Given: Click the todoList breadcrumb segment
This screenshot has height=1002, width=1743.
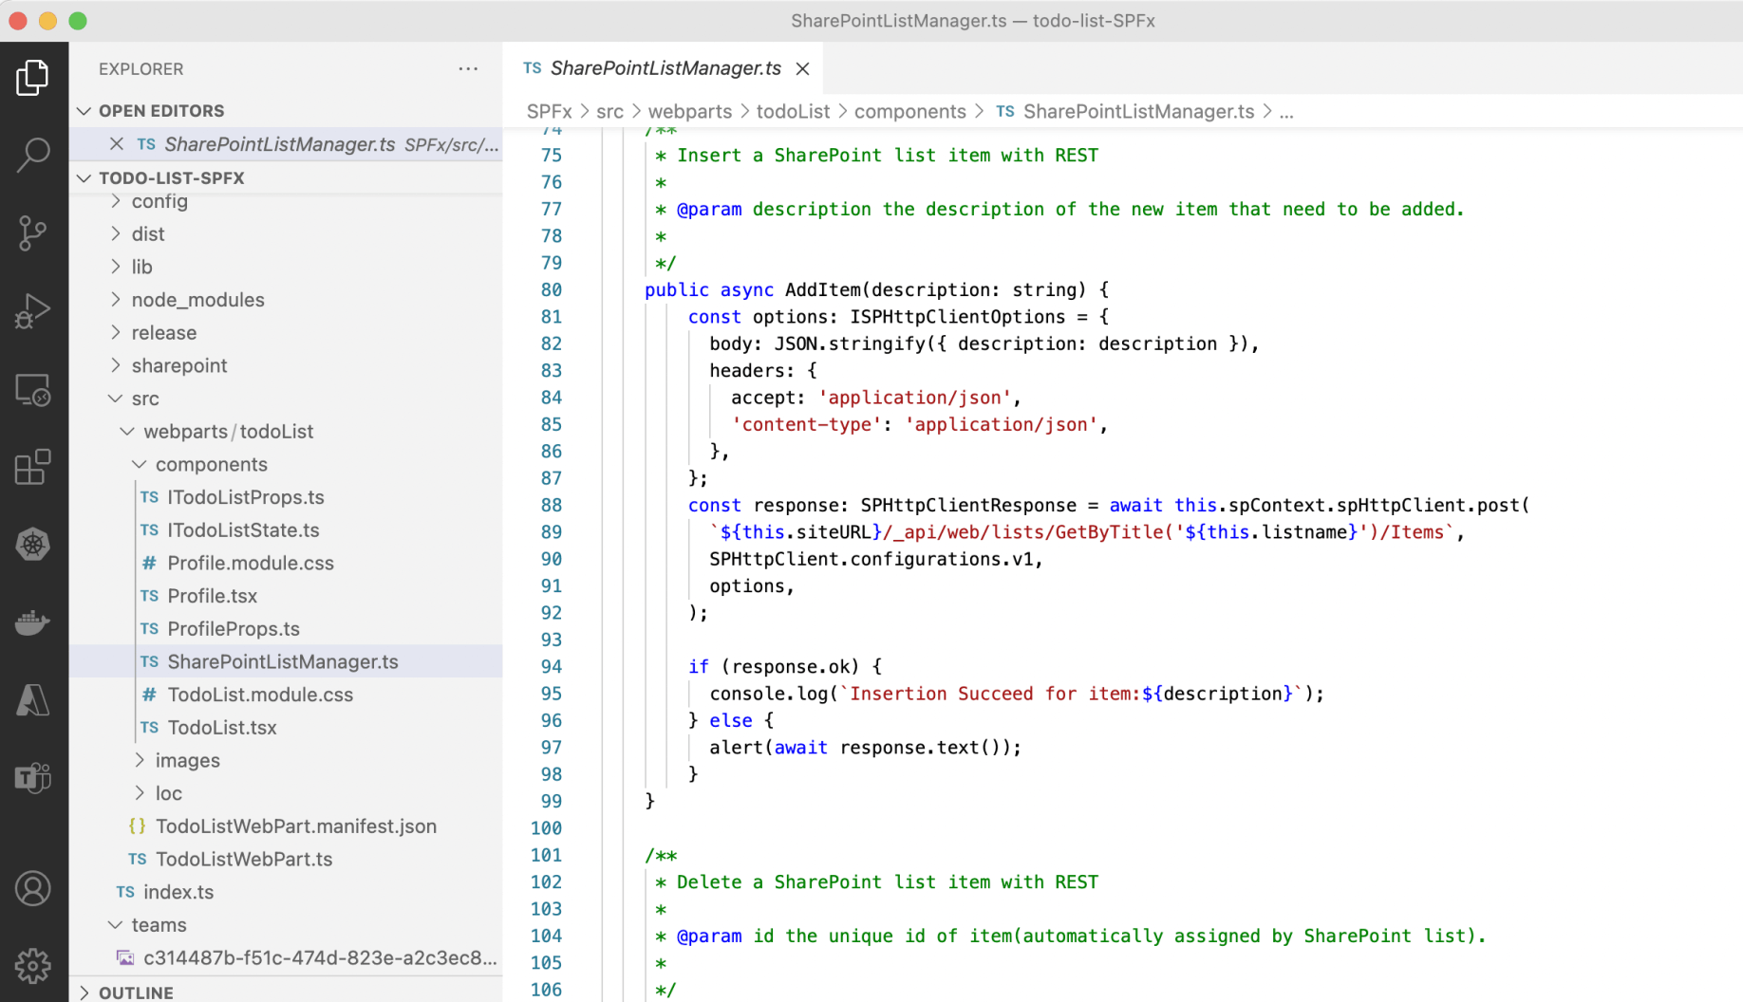Looking at the screenshot, I should 793,112.
